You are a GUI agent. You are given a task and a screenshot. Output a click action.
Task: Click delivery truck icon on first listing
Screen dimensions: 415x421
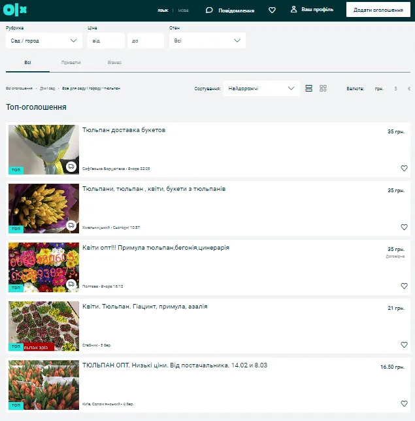[71, 167]
